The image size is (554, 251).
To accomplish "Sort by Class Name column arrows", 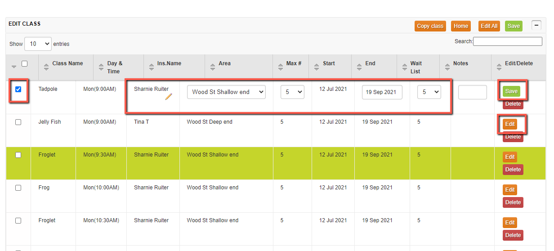I will (x=46, y=67).
